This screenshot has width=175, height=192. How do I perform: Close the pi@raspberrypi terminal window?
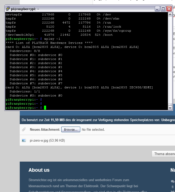(x=169, y=9)
